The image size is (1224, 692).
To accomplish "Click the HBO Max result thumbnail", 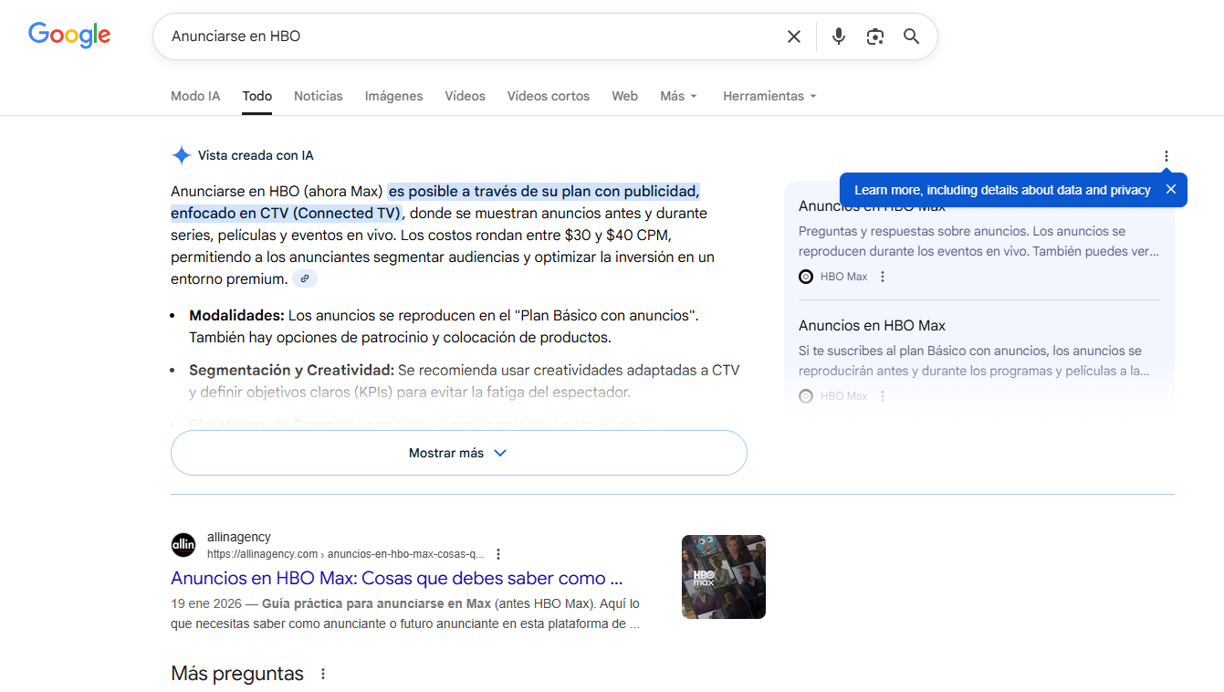I will tap(723, 577).
